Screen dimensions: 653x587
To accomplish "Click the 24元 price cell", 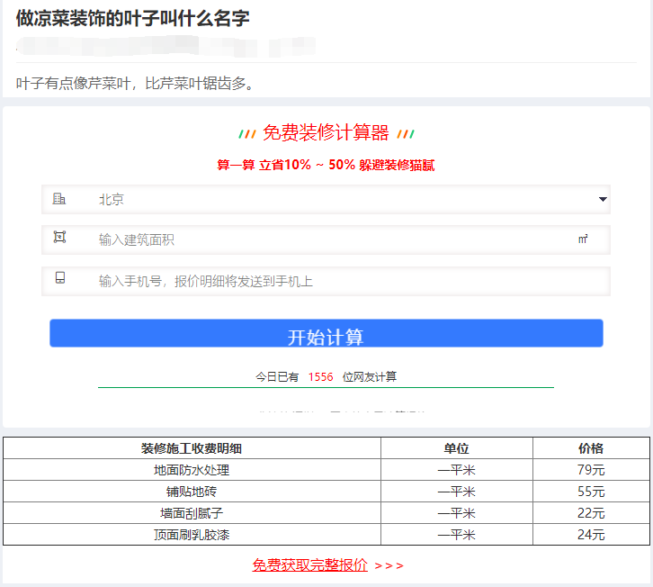I will tap(591, 535).
